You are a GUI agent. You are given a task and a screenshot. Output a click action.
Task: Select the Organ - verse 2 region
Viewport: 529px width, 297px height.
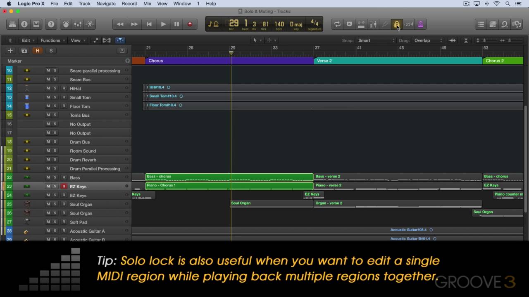(x=398, y=204)
